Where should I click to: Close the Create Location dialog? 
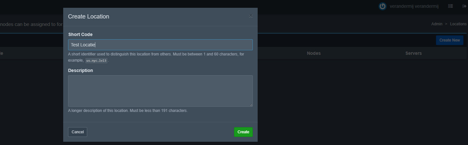pos(251,16)
